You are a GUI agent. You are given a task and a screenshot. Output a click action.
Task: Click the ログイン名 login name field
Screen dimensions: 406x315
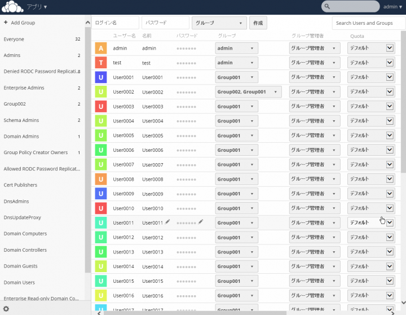pyautogui.click(x=115, y=23)
